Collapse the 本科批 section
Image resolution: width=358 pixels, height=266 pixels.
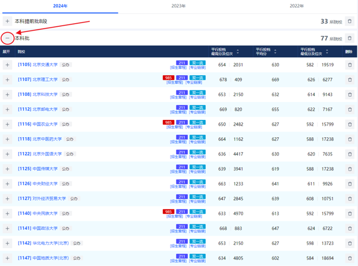7,38
